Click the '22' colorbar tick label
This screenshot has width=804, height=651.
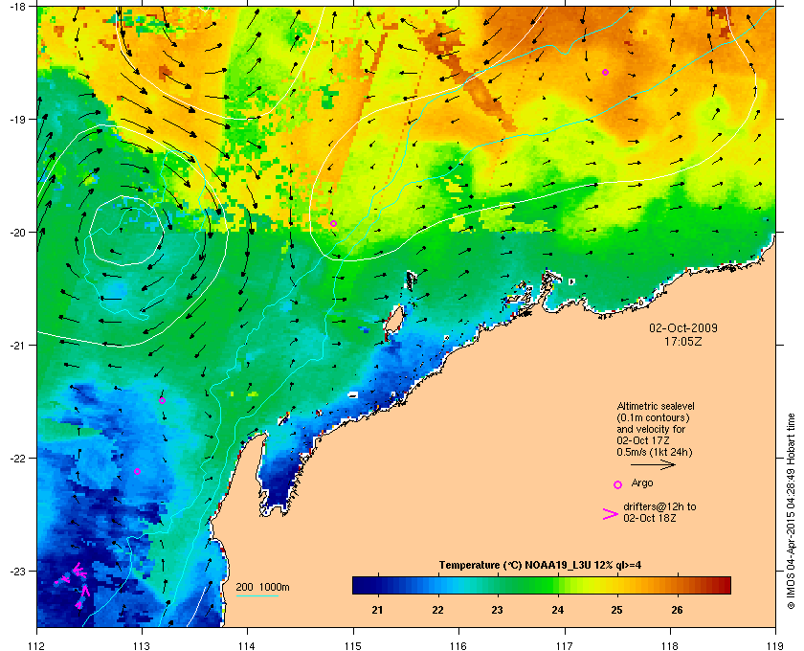tap(437, 610)
